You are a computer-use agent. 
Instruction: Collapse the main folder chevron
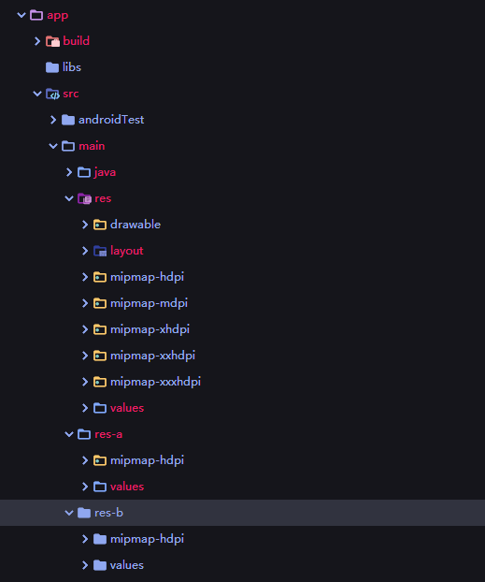pos(53,146)
